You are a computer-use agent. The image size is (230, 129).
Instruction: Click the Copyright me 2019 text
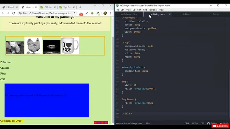point(11,121)
